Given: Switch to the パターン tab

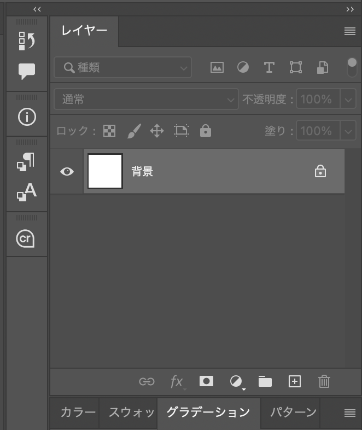Looking at the screenshot, I should 293,412.
